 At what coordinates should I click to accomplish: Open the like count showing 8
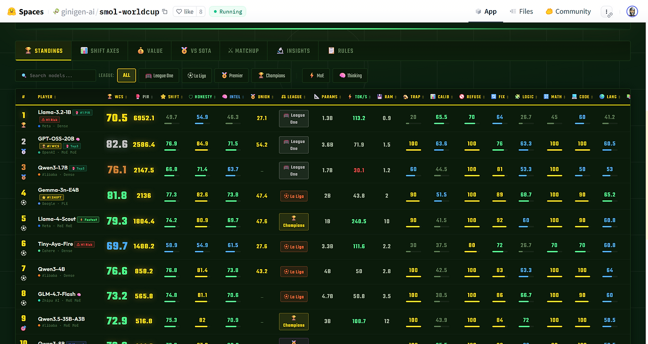[x=200, y=12]
